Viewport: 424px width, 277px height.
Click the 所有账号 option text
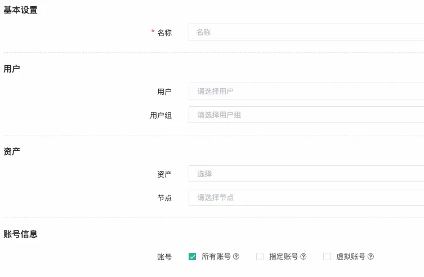216,257
